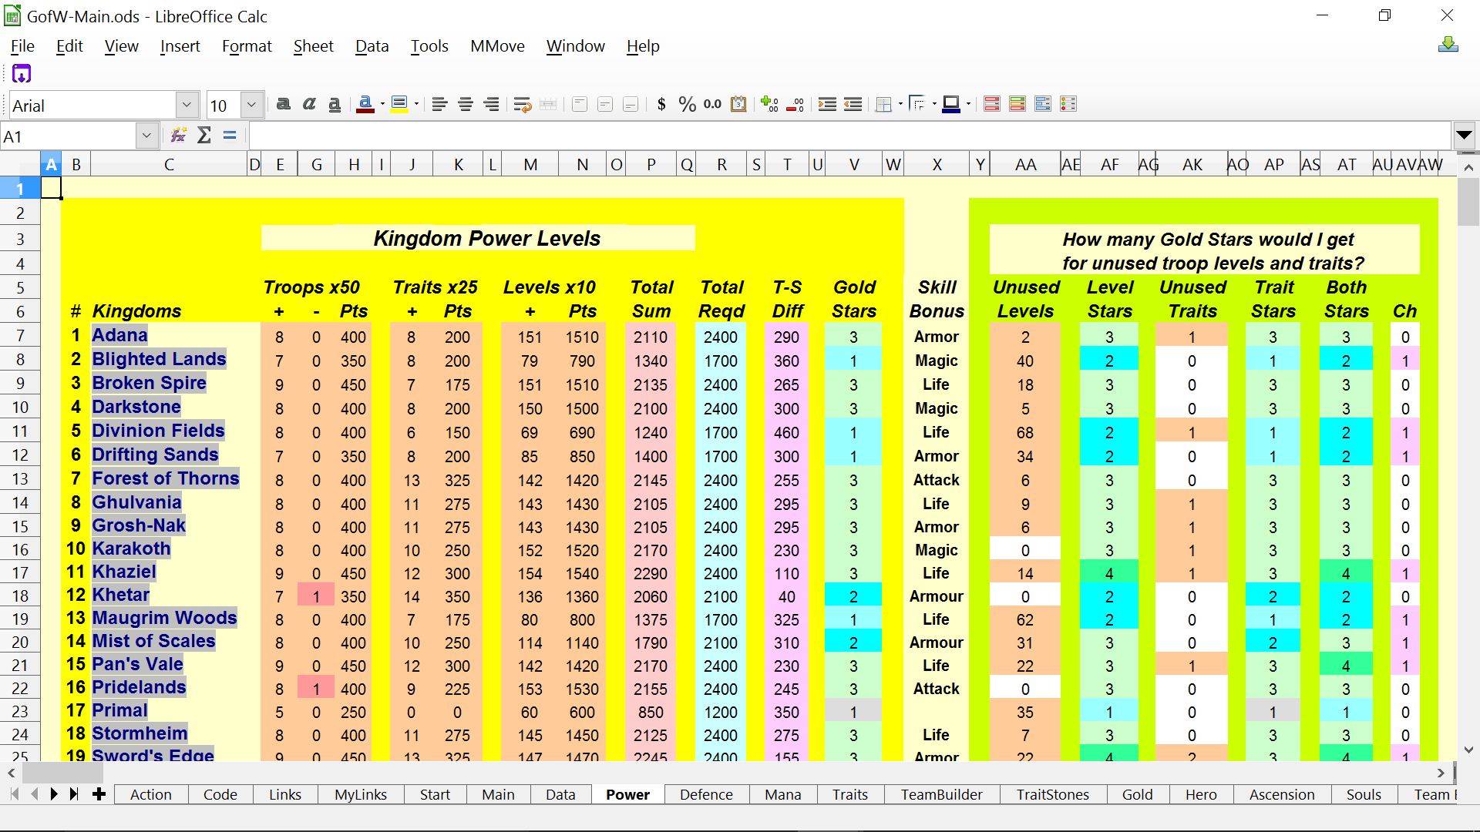
Task: Open the font name dropdown
Action: [187, 105]
